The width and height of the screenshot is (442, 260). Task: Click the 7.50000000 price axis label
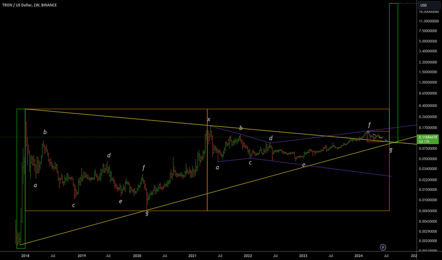(x=428, y=31)
